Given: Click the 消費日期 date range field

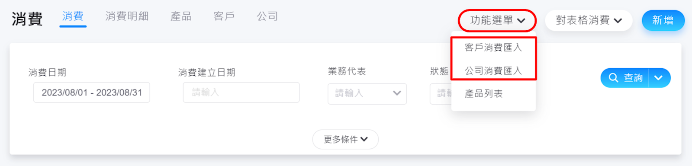Looking at the screenshot, I should click(92, 93).
